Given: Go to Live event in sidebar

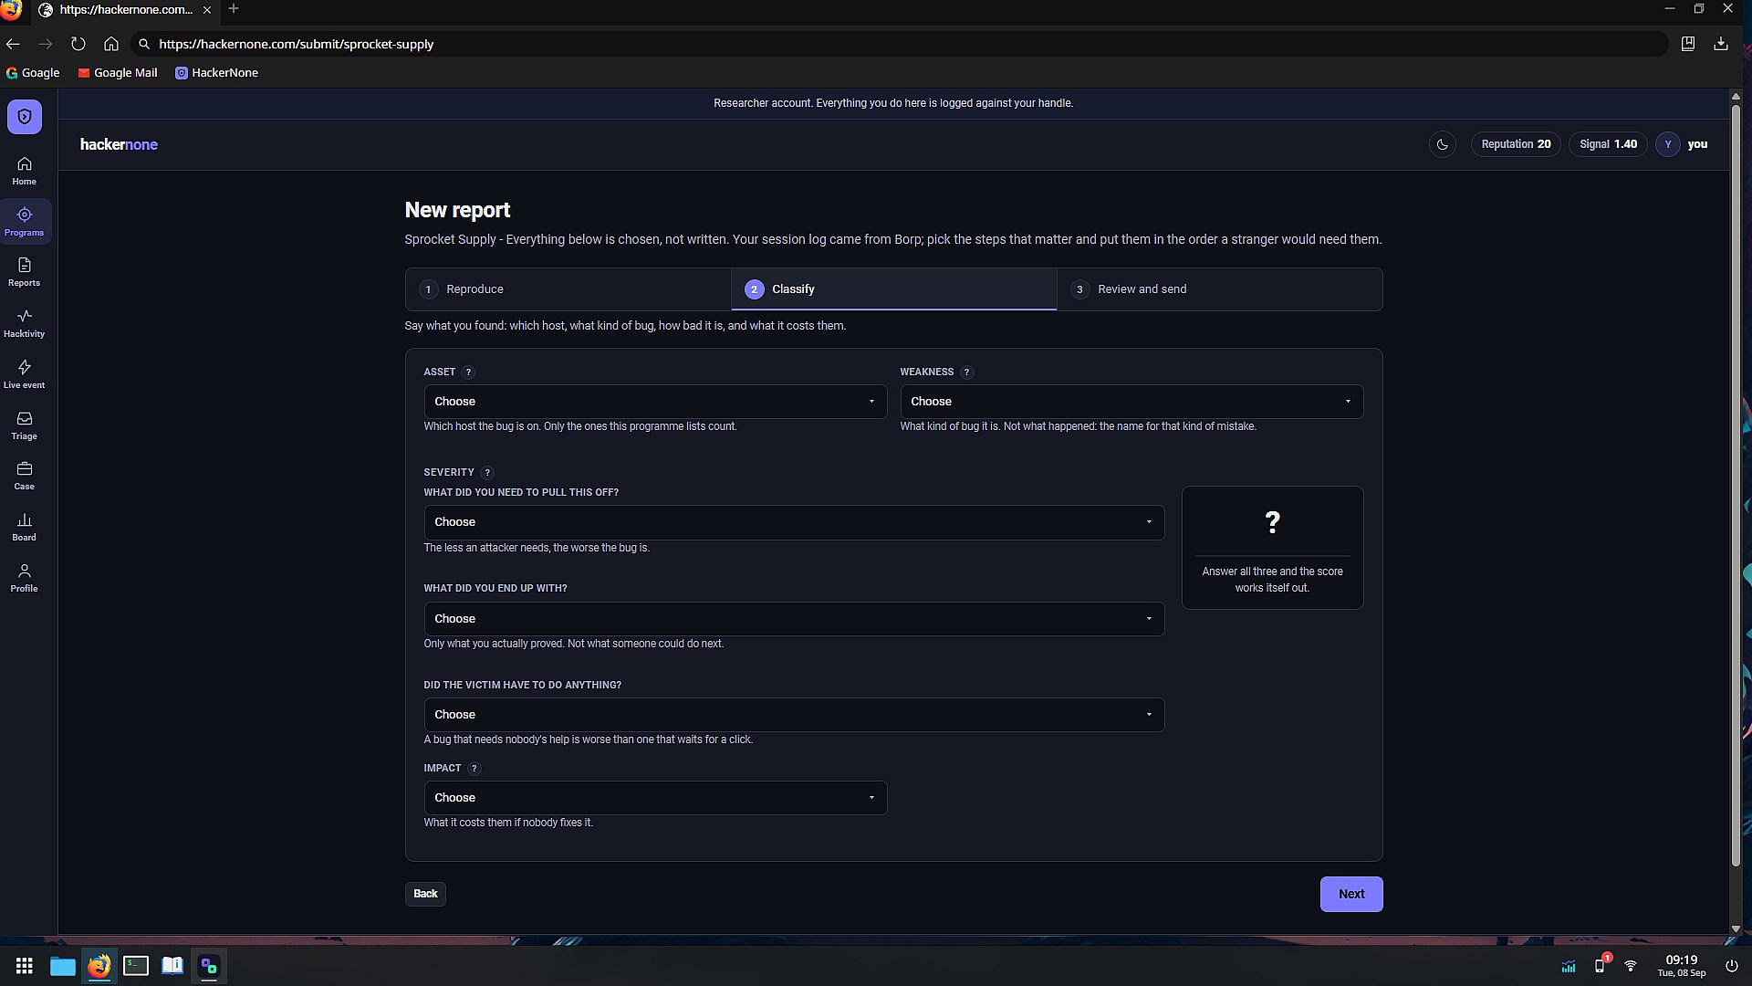Looking at the screenshot, I should click(25, 374).
